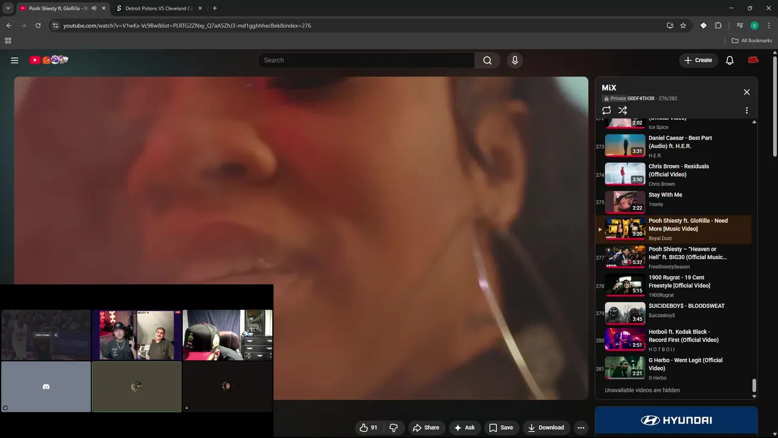Select the green-outlined avatar call tile
The image size is (778, 438).
coord(137,387)
